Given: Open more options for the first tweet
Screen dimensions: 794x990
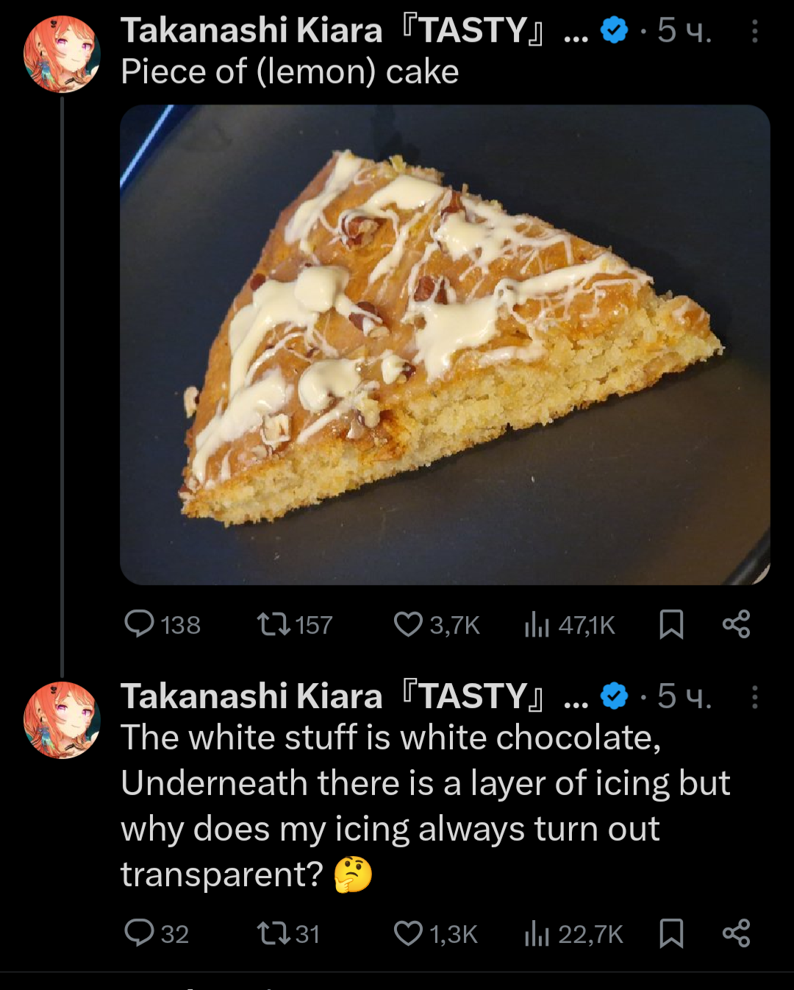Looking at the screenshot, I should pos(755,31).
